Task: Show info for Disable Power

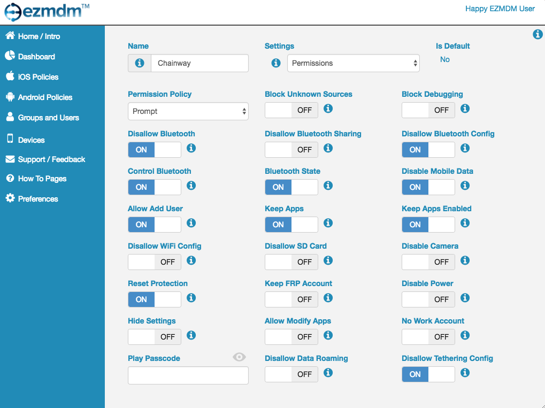Action: click(x=465, y=298)
